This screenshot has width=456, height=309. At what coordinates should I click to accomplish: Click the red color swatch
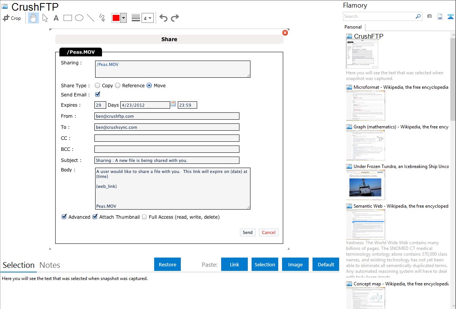pos(116,18)
